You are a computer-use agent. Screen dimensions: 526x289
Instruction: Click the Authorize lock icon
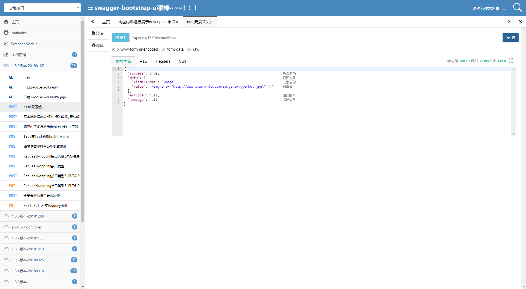[6, 33]
